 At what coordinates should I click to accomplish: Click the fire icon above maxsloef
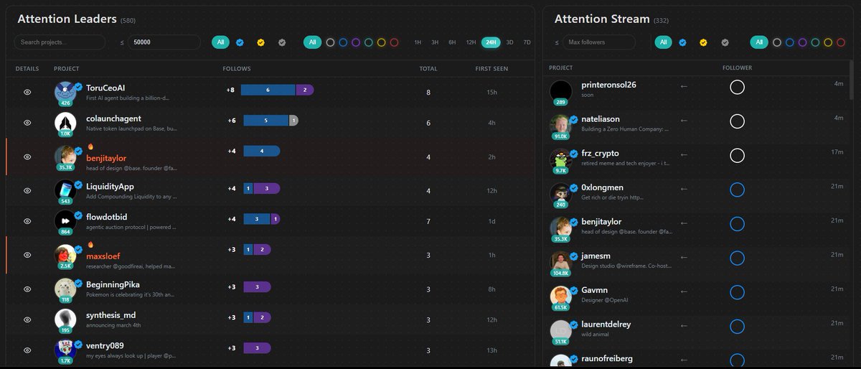[x=90, y=245]
